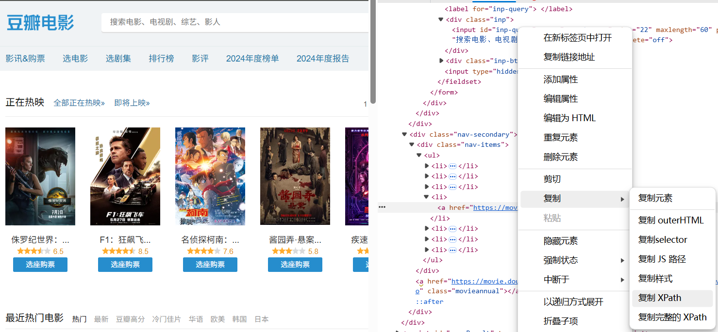Select 韩国 tab

[240, 319]
